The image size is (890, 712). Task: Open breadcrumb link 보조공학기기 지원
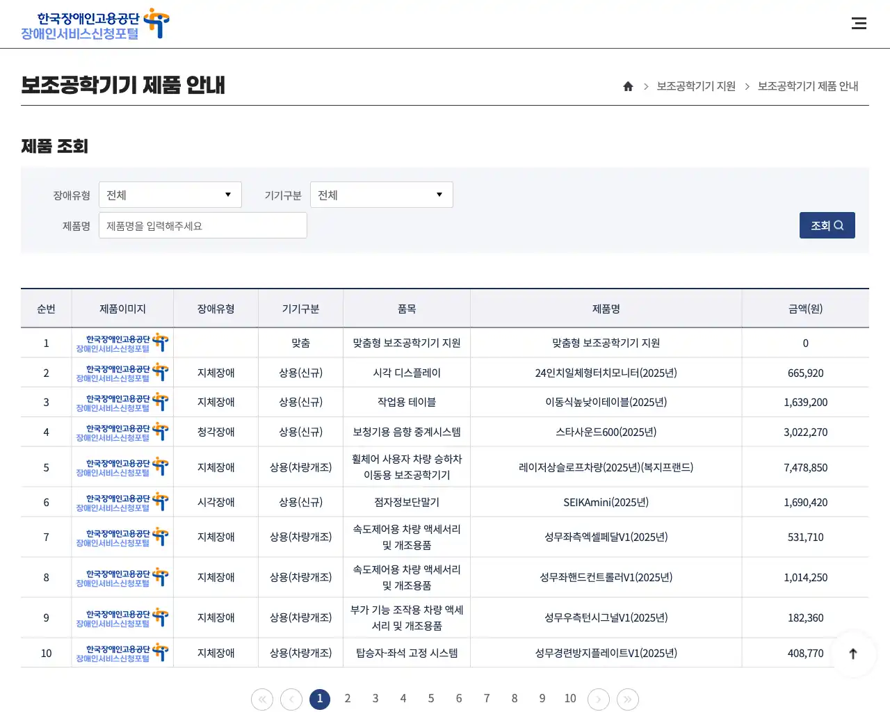click(696, 86)
